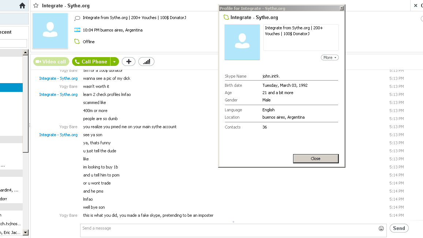The image size is (423, 238).
Task: Click message 'this is what you did'
Action: tap(148, 215)
